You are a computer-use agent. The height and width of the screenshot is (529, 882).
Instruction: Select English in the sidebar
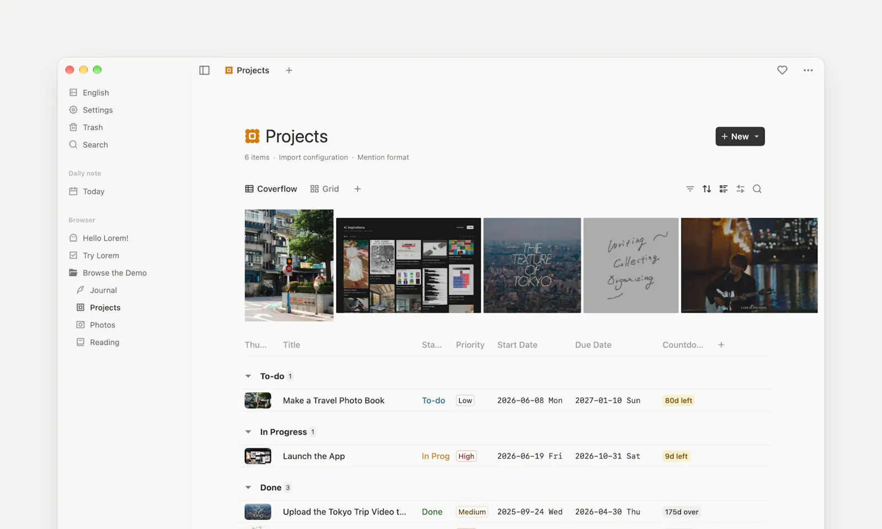[x=89, y=93]
